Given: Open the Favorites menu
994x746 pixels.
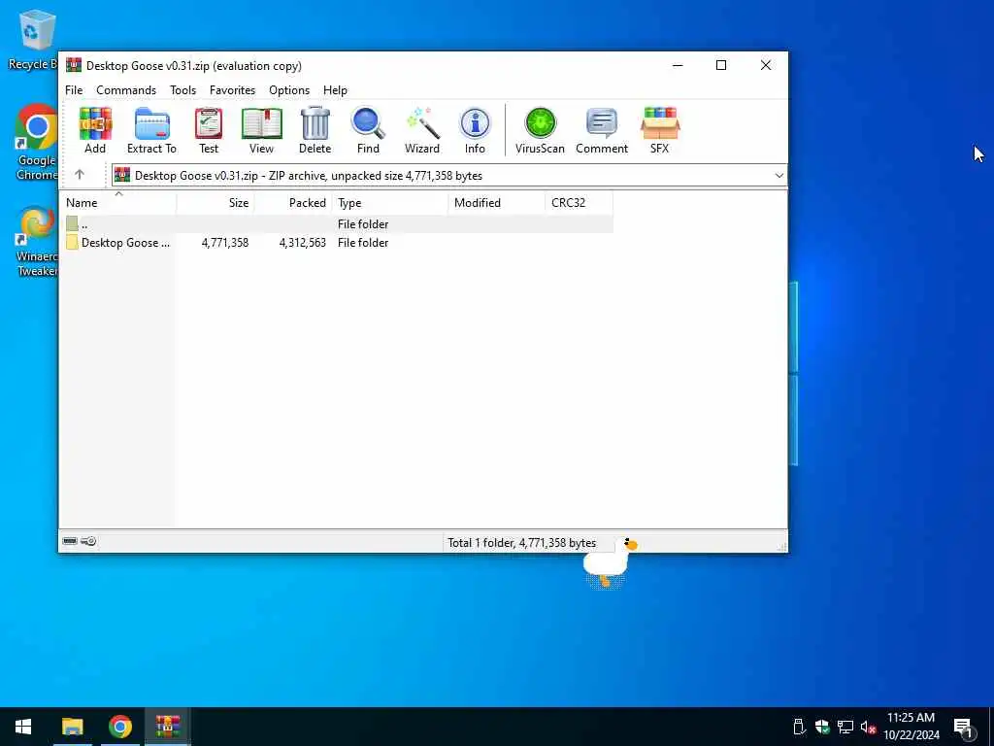Looking at the screenshot, I should click(x=232, y=90).
